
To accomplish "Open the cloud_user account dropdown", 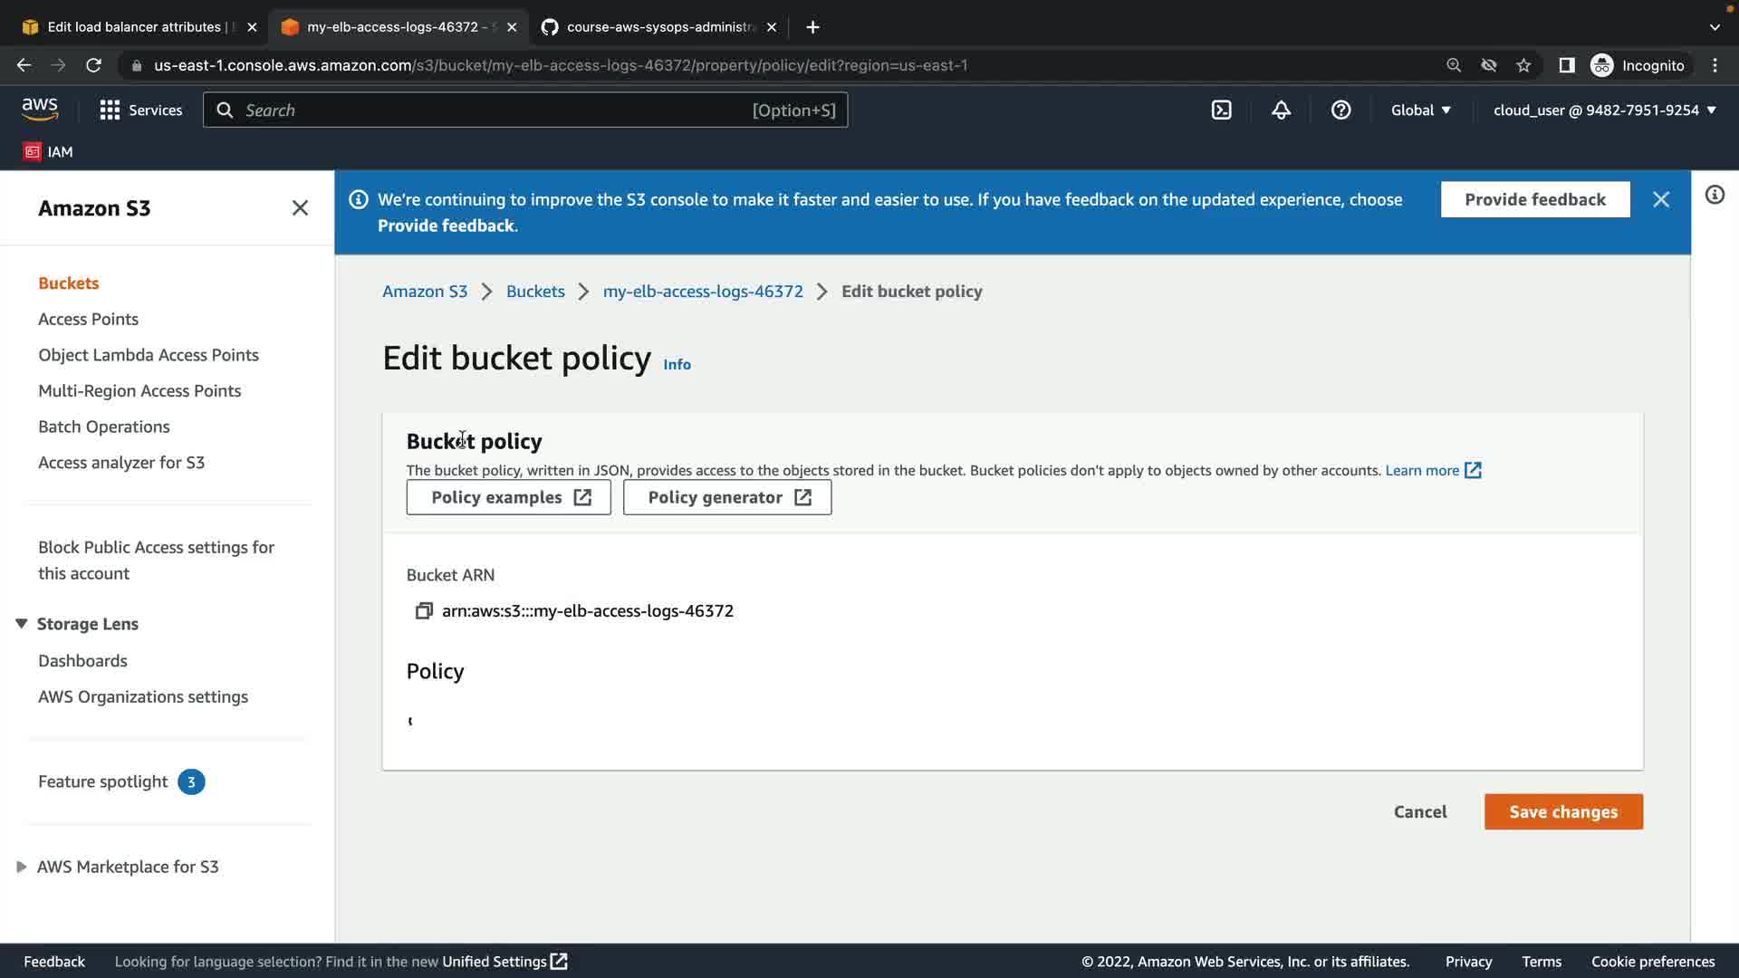I will 1604,110.
